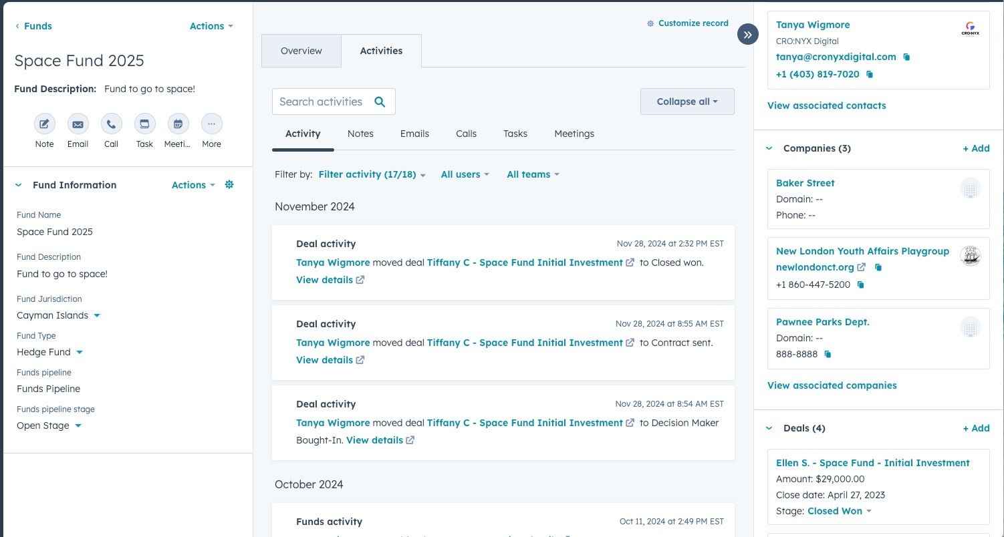This screenshot has height=537, width=1004.
Task: Click the Call phone icon
Action: [x=111, y=124]
